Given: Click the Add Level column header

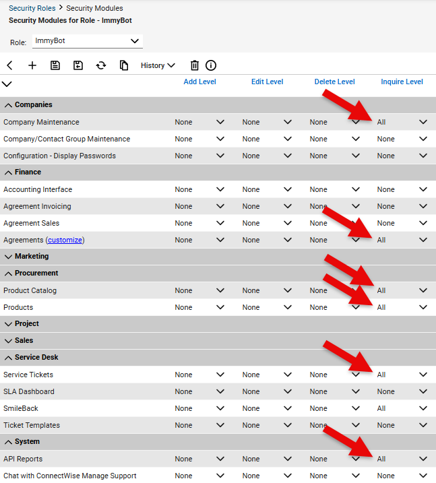Looking at the screenshot, I should (199, 82).
